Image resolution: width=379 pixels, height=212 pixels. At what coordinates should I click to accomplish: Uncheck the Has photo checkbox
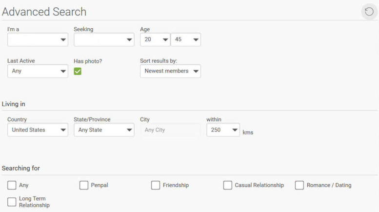(x=78, y=71)
